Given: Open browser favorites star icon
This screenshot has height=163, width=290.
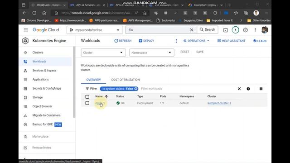Looking at the screenshot, I should tap(236, 13).
